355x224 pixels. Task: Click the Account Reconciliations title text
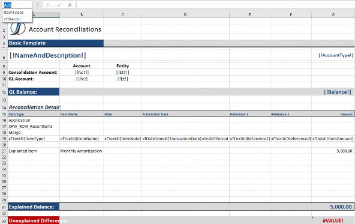pyautogui.click(x=65, y=29)
